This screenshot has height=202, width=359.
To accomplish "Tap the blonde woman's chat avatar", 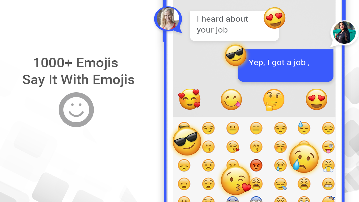I will pyautogui.click(x=168, y=19).
